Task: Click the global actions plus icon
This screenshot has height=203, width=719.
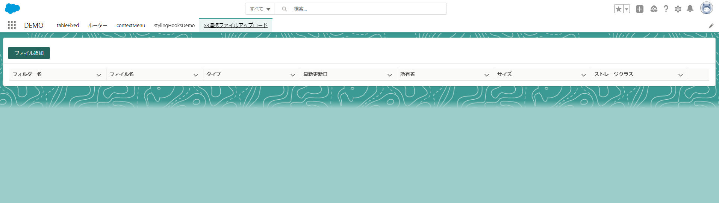Action: tap(640, 9)
